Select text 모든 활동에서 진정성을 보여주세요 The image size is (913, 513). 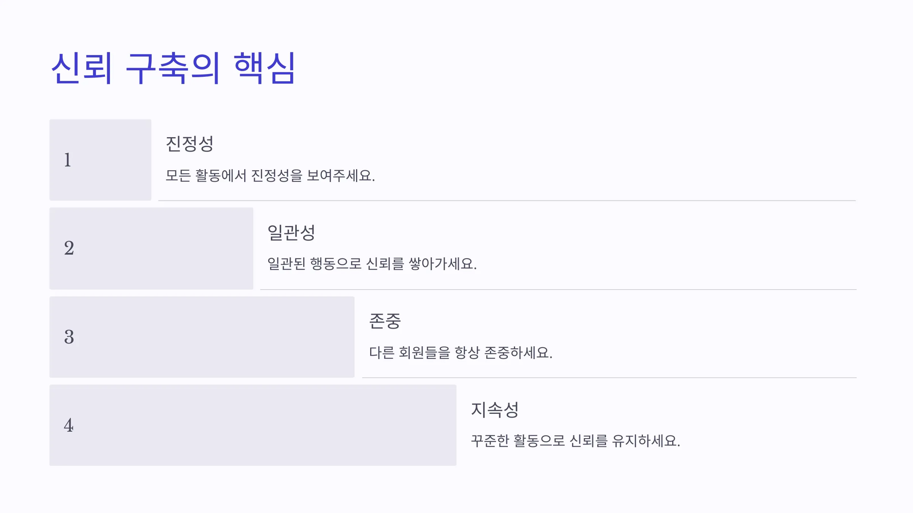(x=270, y=176)
